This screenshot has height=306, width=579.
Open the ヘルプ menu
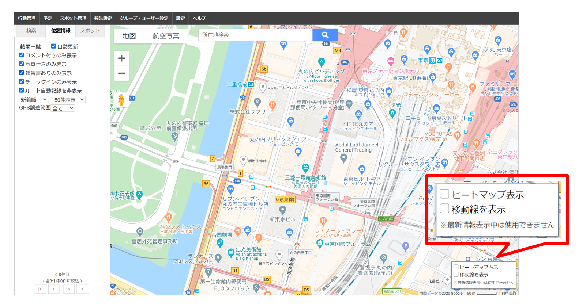(199, 18)
